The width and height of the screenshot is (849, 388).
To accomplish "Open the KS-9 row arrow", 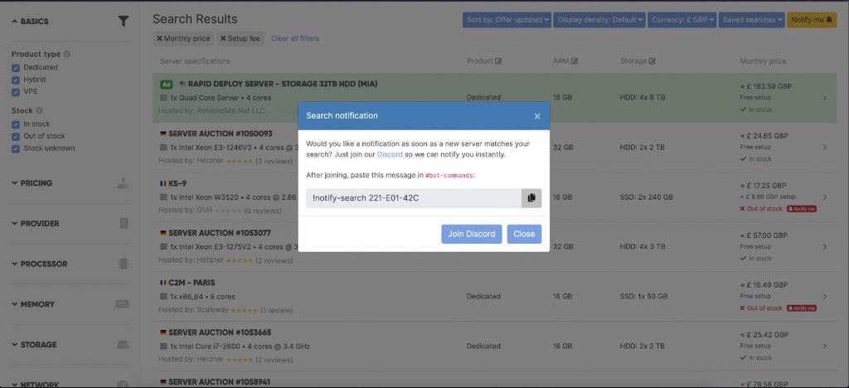I will (x=825, y=197).
